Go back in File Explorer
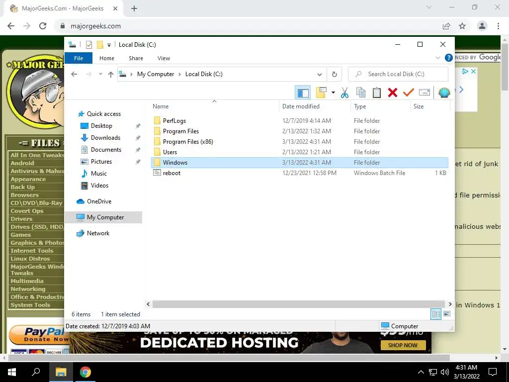The width and height of the screenshot is (509, 382). pyautogui.click(x=74, y=74)
